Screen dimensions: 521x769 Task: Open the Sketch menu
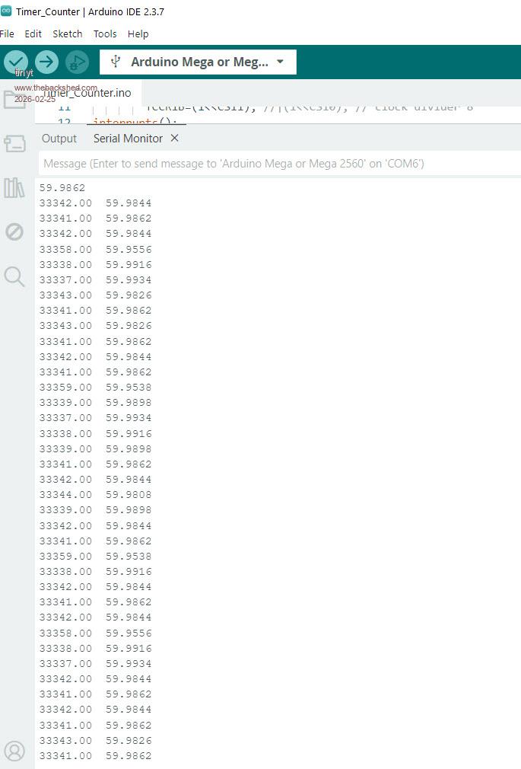pos(68,34)
